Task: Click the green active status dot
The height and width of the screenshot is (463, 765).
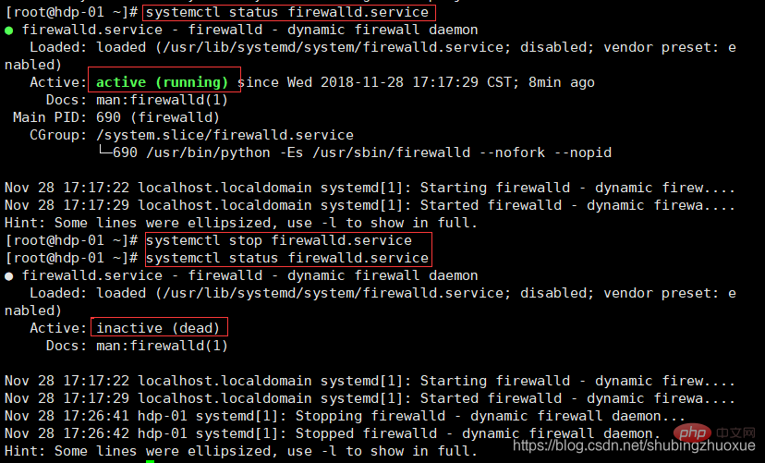Action: [x=9, y=30]
